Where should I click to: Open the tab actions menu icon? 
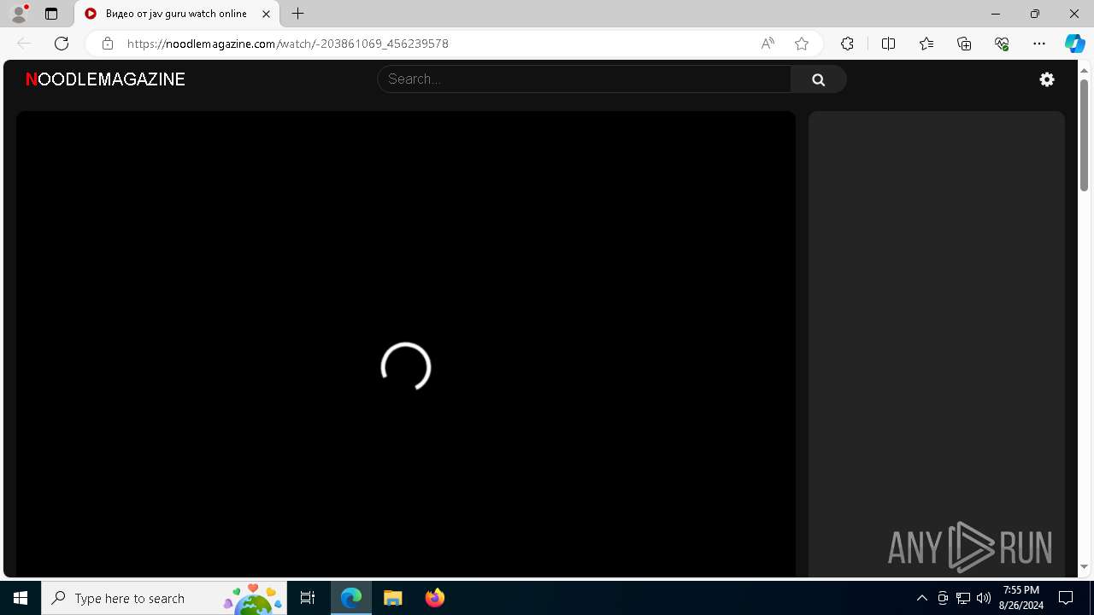point(51,14)
